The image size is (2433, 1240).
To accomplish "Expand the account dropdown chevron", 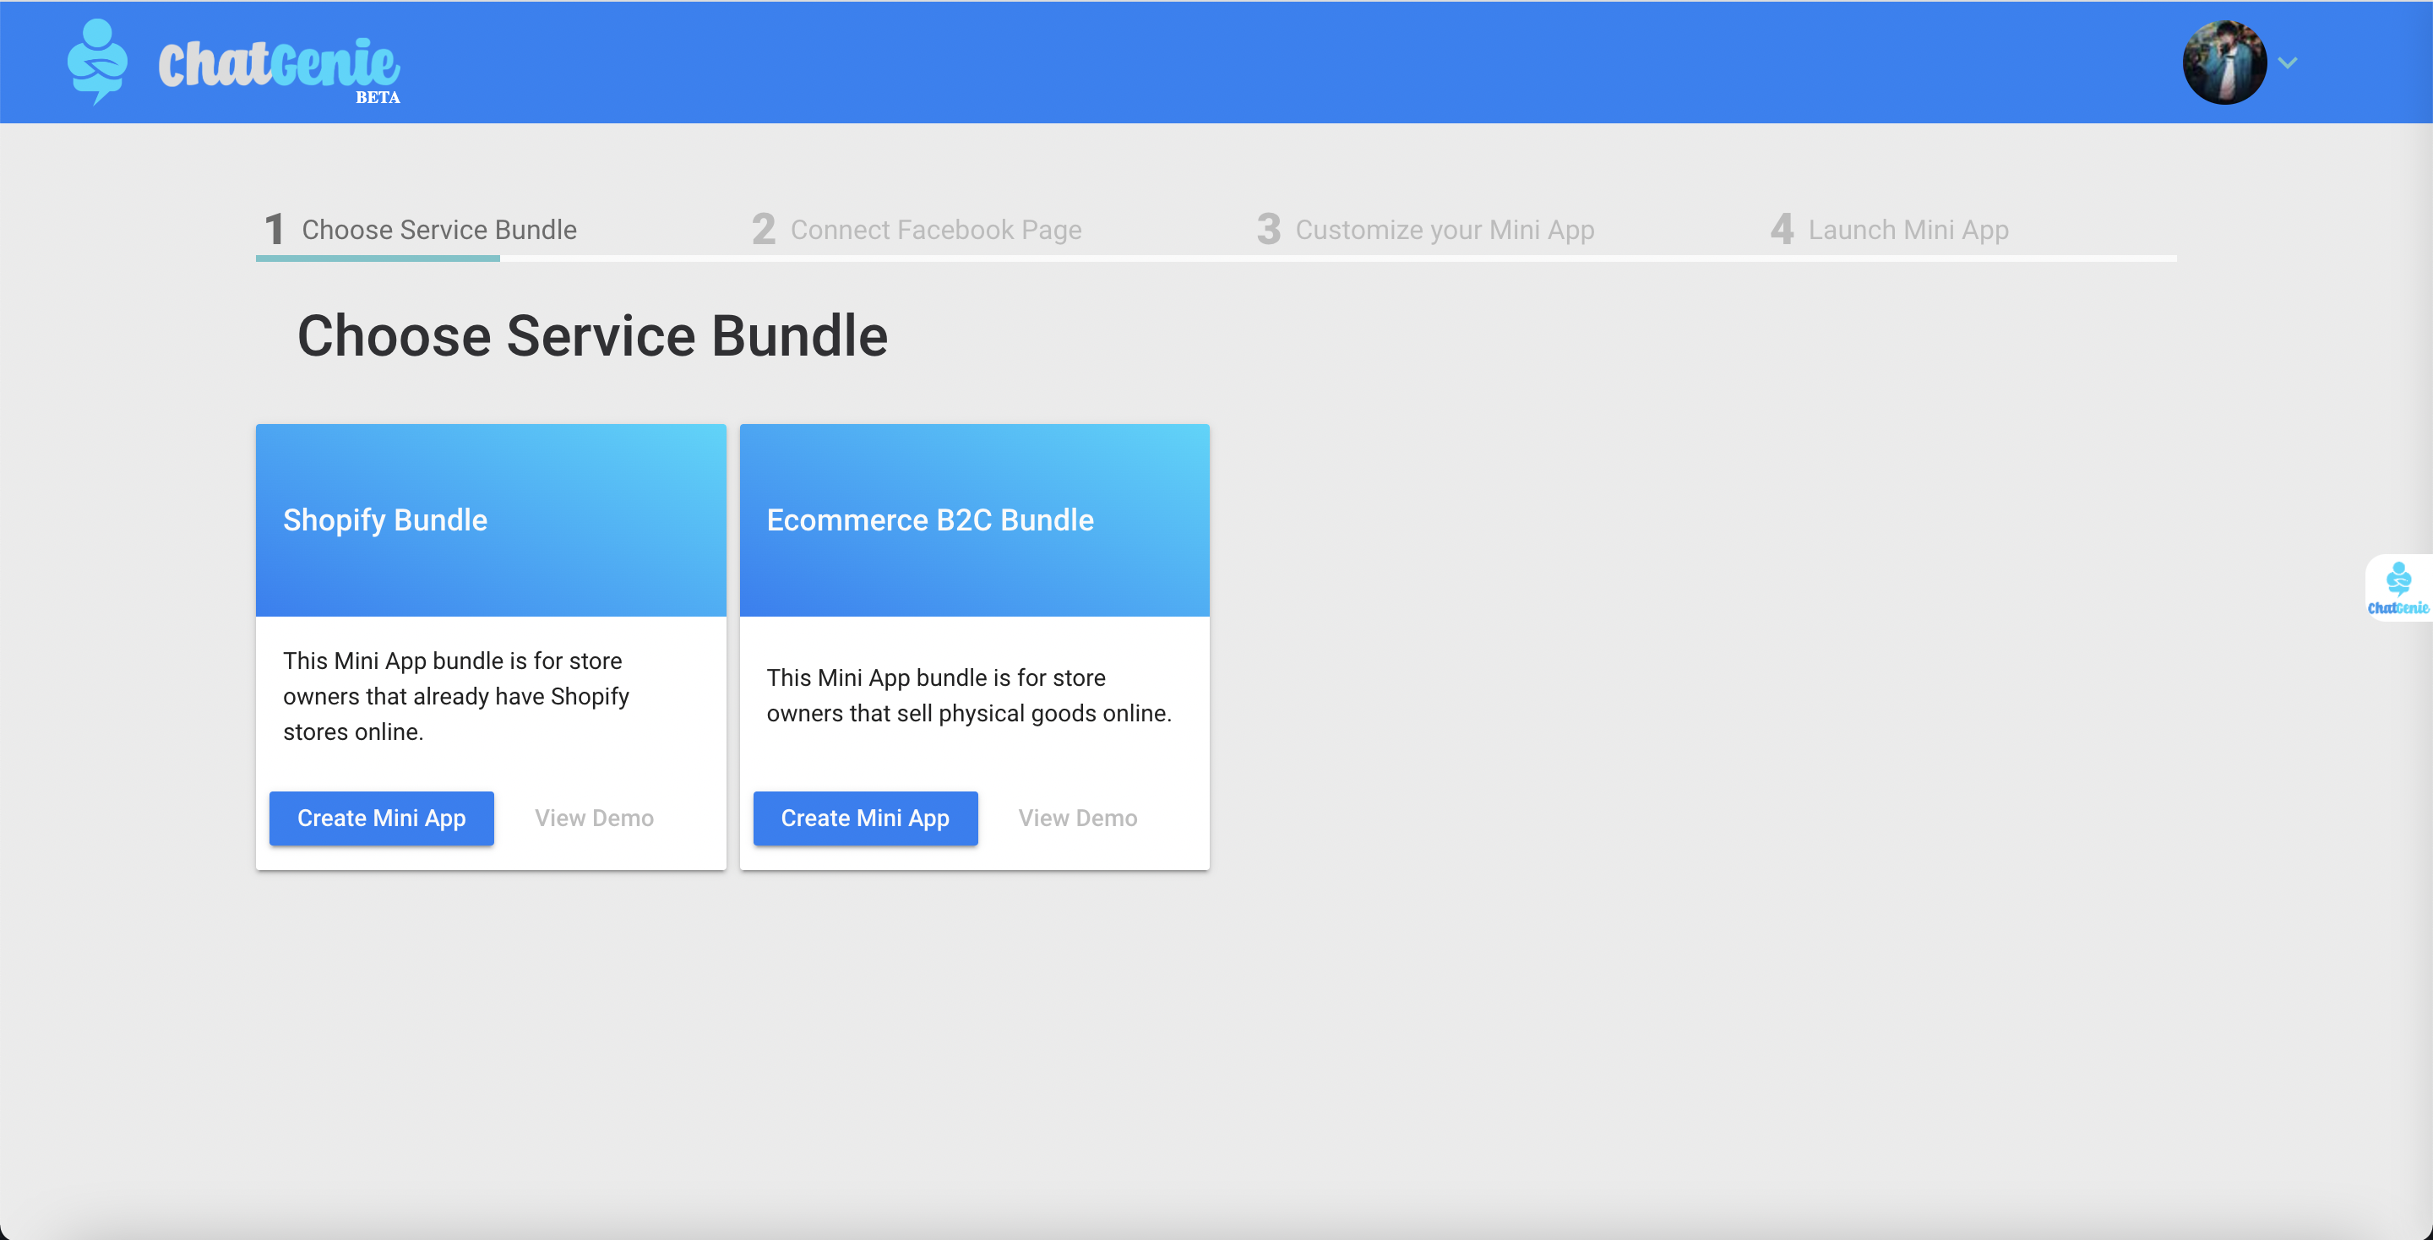I will point(2288,63).
